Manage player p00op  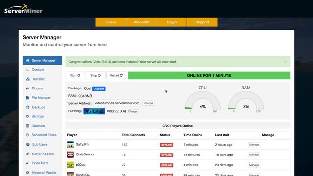254,165
